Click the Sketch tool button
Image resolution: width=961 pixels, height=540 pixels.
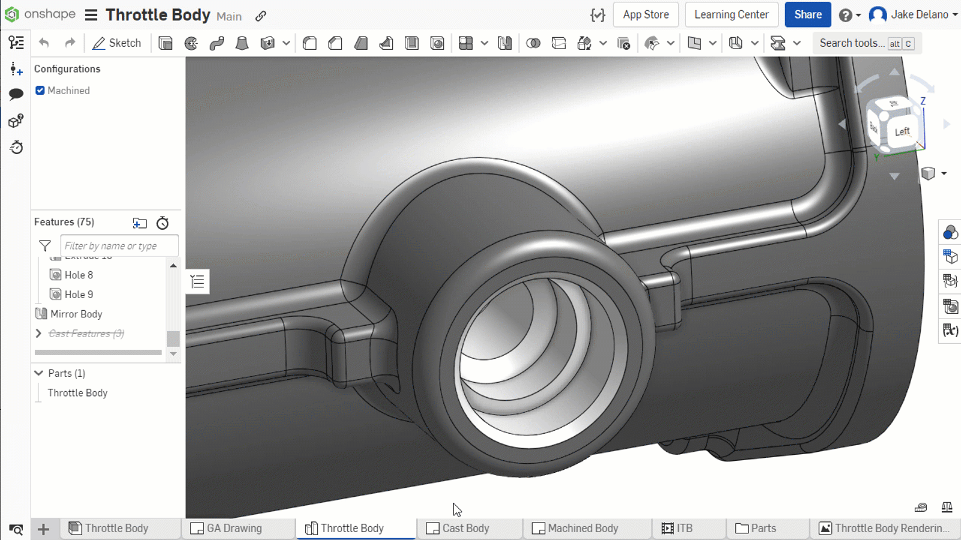[x=117, y=43]
